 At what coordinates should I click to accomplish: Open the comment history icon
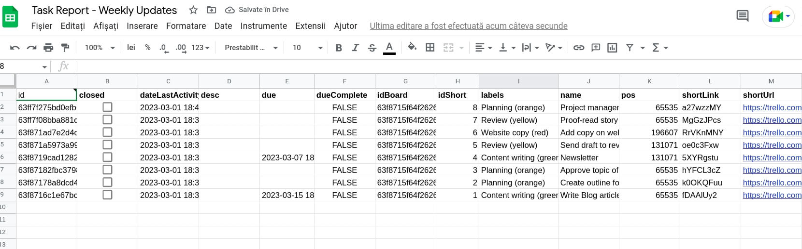pyautogui.click(x=742, y=16)
